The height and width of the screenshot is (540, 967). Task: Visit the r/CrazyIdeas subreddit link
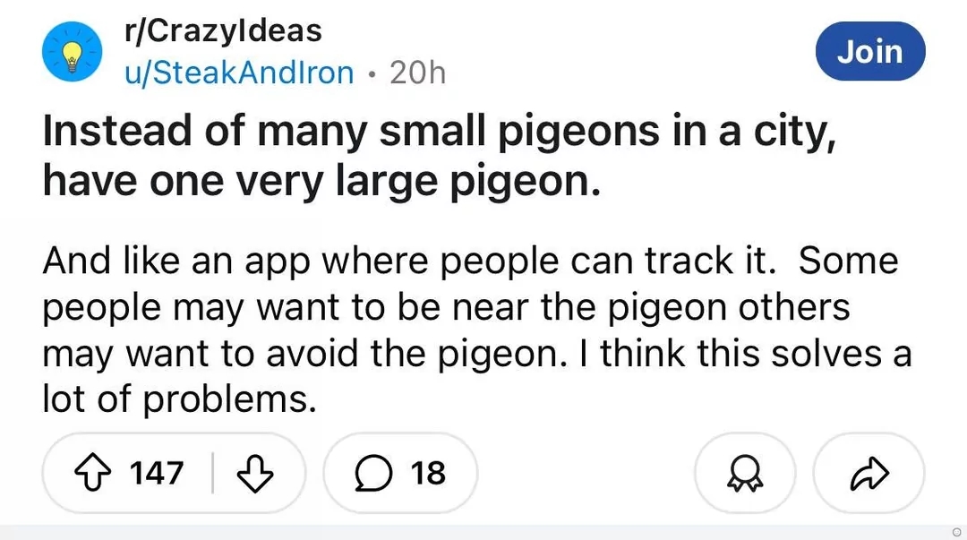tap(223, 30)
